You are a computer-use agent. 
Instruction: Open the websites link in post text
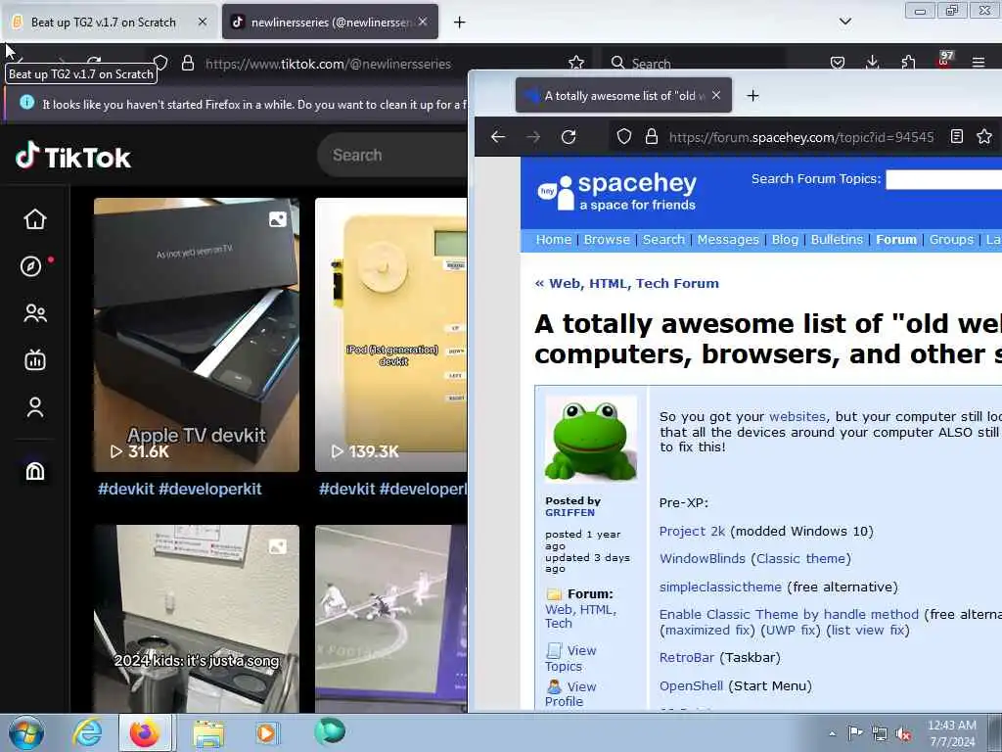797,416
